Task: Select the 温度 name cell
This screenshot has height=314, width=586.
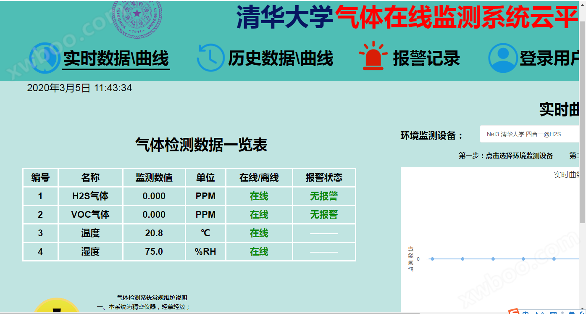Action: point(90,233)
